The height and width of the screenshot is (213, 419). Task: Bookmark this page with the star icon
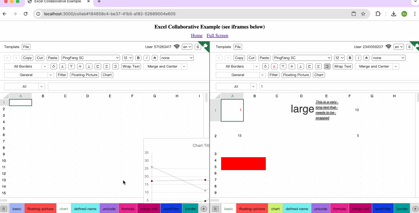[363, 14]
